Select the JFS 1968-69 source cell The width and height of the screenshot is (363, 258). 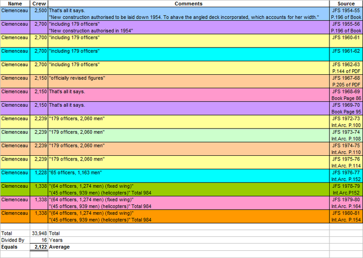point(346,95)
